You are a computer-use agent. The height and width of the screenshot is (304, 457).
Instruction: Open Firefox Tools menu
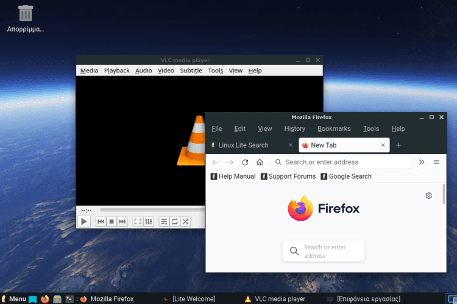click(371, 128)
